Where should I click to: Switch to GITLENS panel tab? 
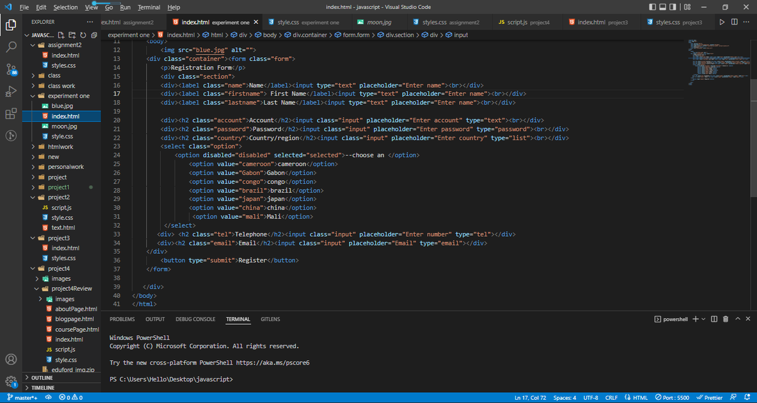[271, 319]
